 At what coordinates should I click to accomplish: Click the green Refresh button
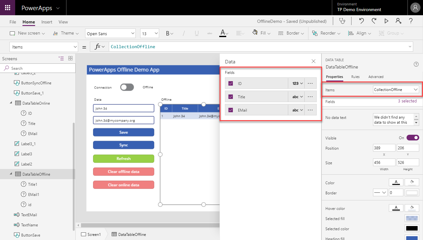coord(123,159)
